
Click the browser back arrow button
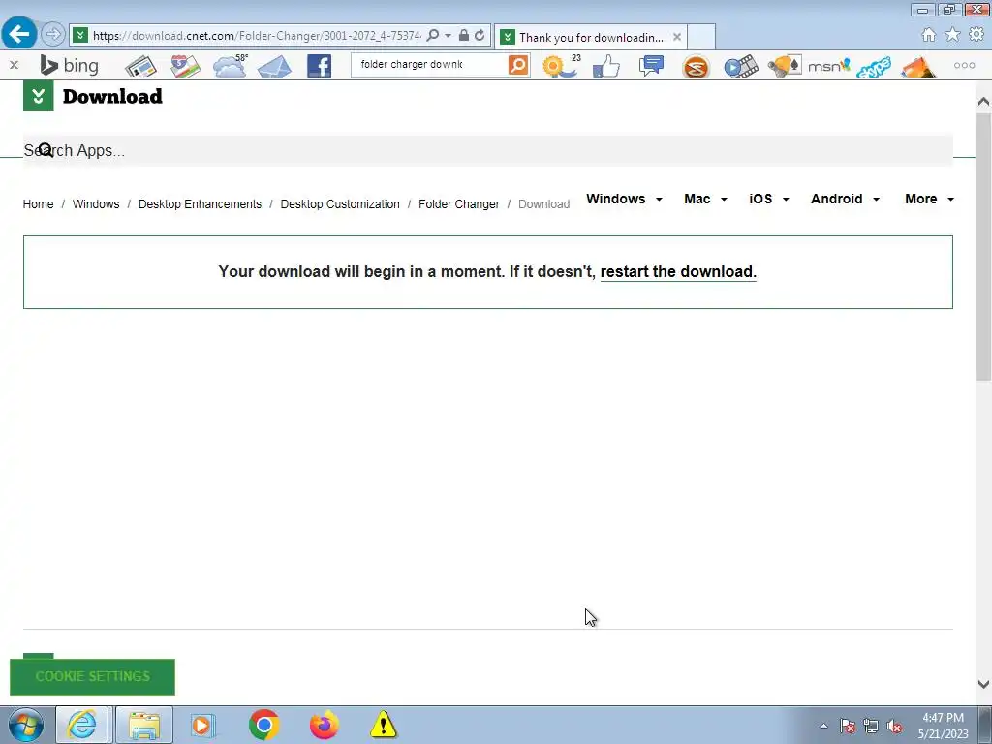(x=19, y=34)
